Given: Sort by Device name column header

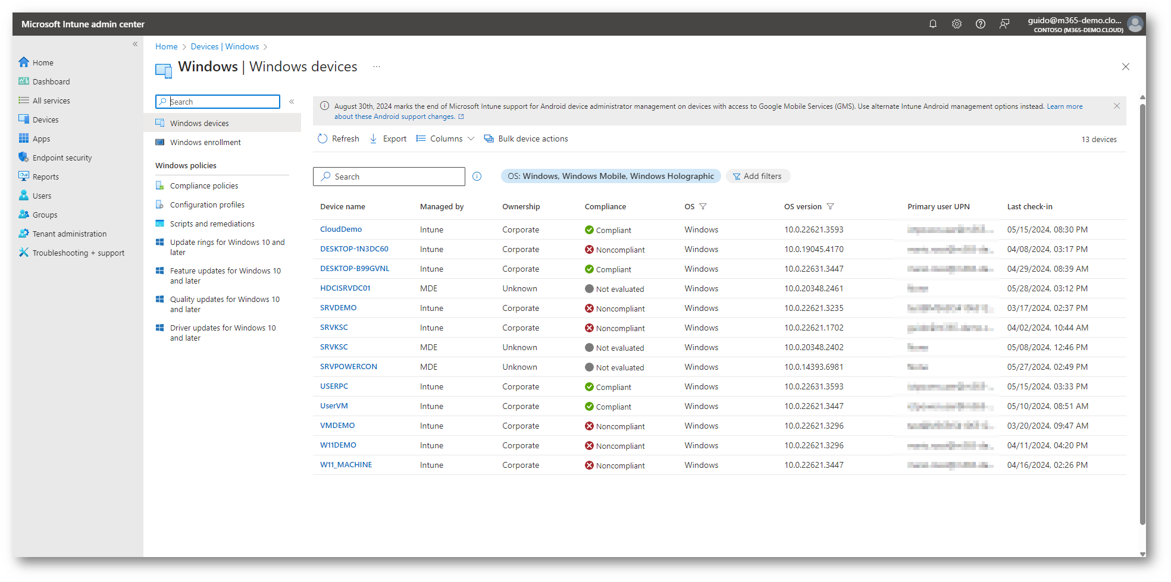Looking at the screenshot, I should pyautogui.click(x=343, y=206).
